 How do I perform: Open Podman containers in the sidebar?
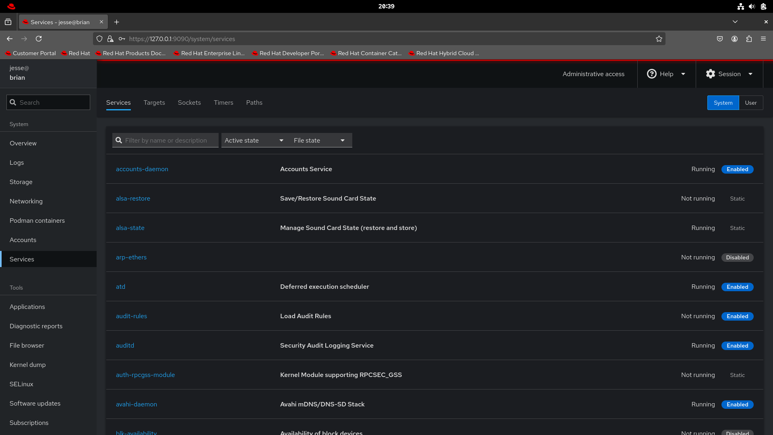click(48, 221)
